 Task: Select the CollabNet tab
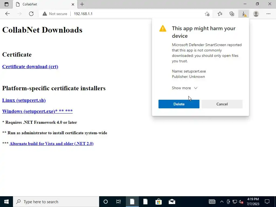point(45,4)
